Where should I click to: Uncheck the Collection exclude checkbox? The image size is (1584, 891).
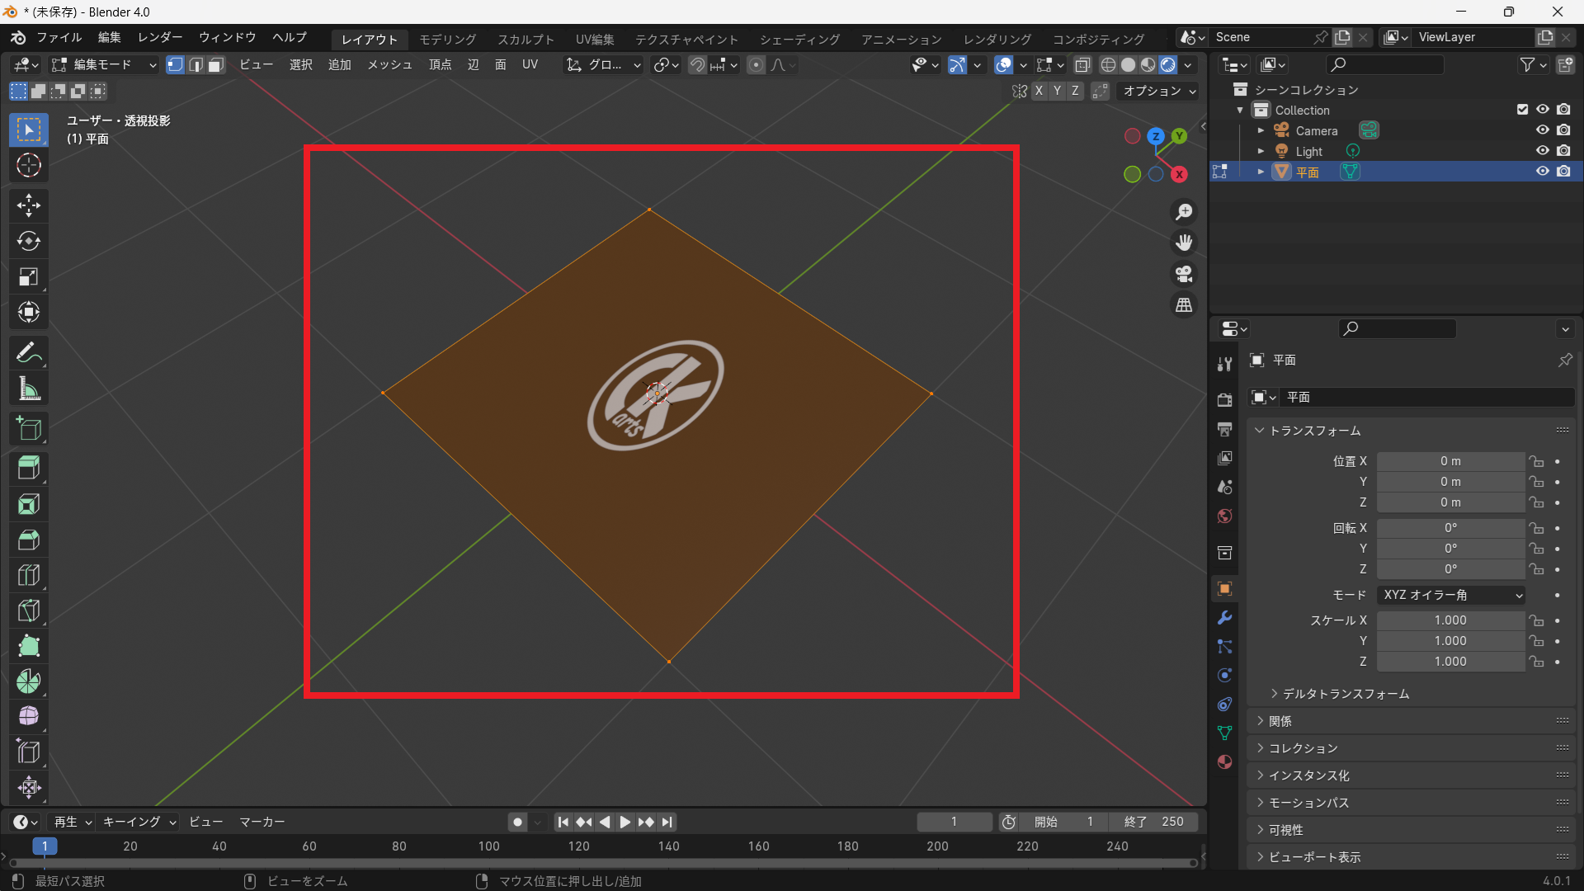[x=1522, y=110]
